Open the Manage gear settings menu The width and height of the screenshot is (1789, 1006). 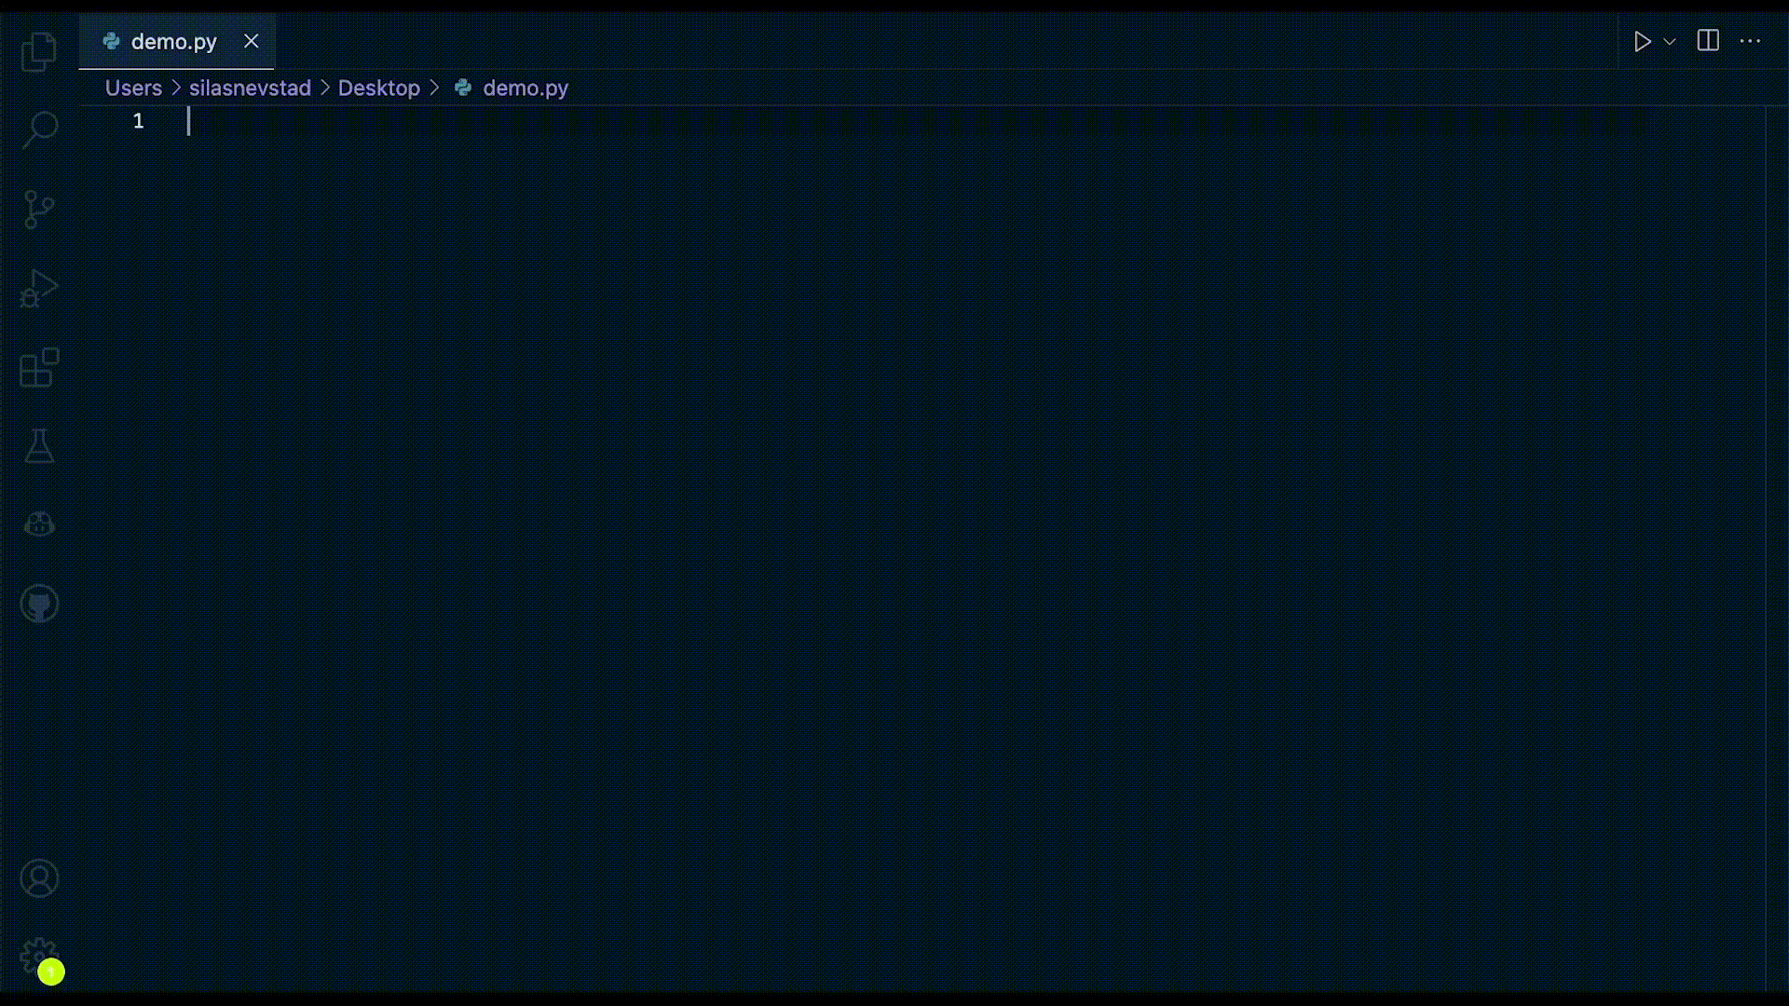coord(37,956)
